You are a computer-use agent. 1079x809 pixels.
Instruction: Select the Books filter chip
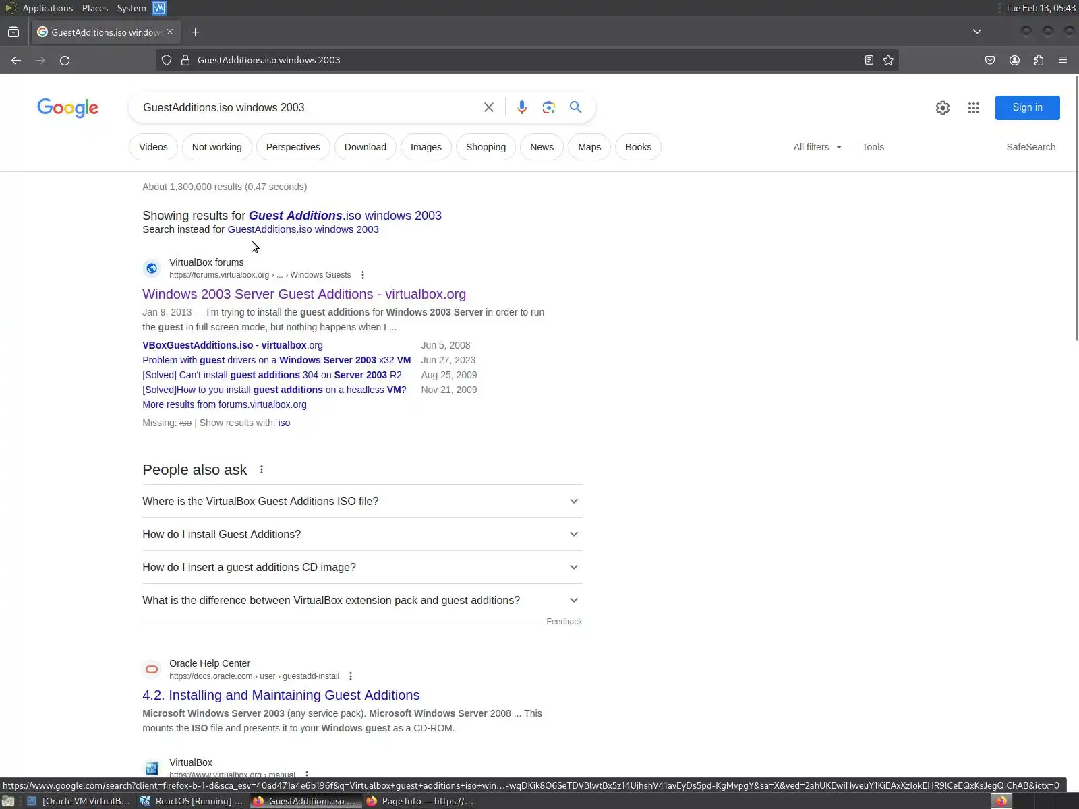(638, 147)
